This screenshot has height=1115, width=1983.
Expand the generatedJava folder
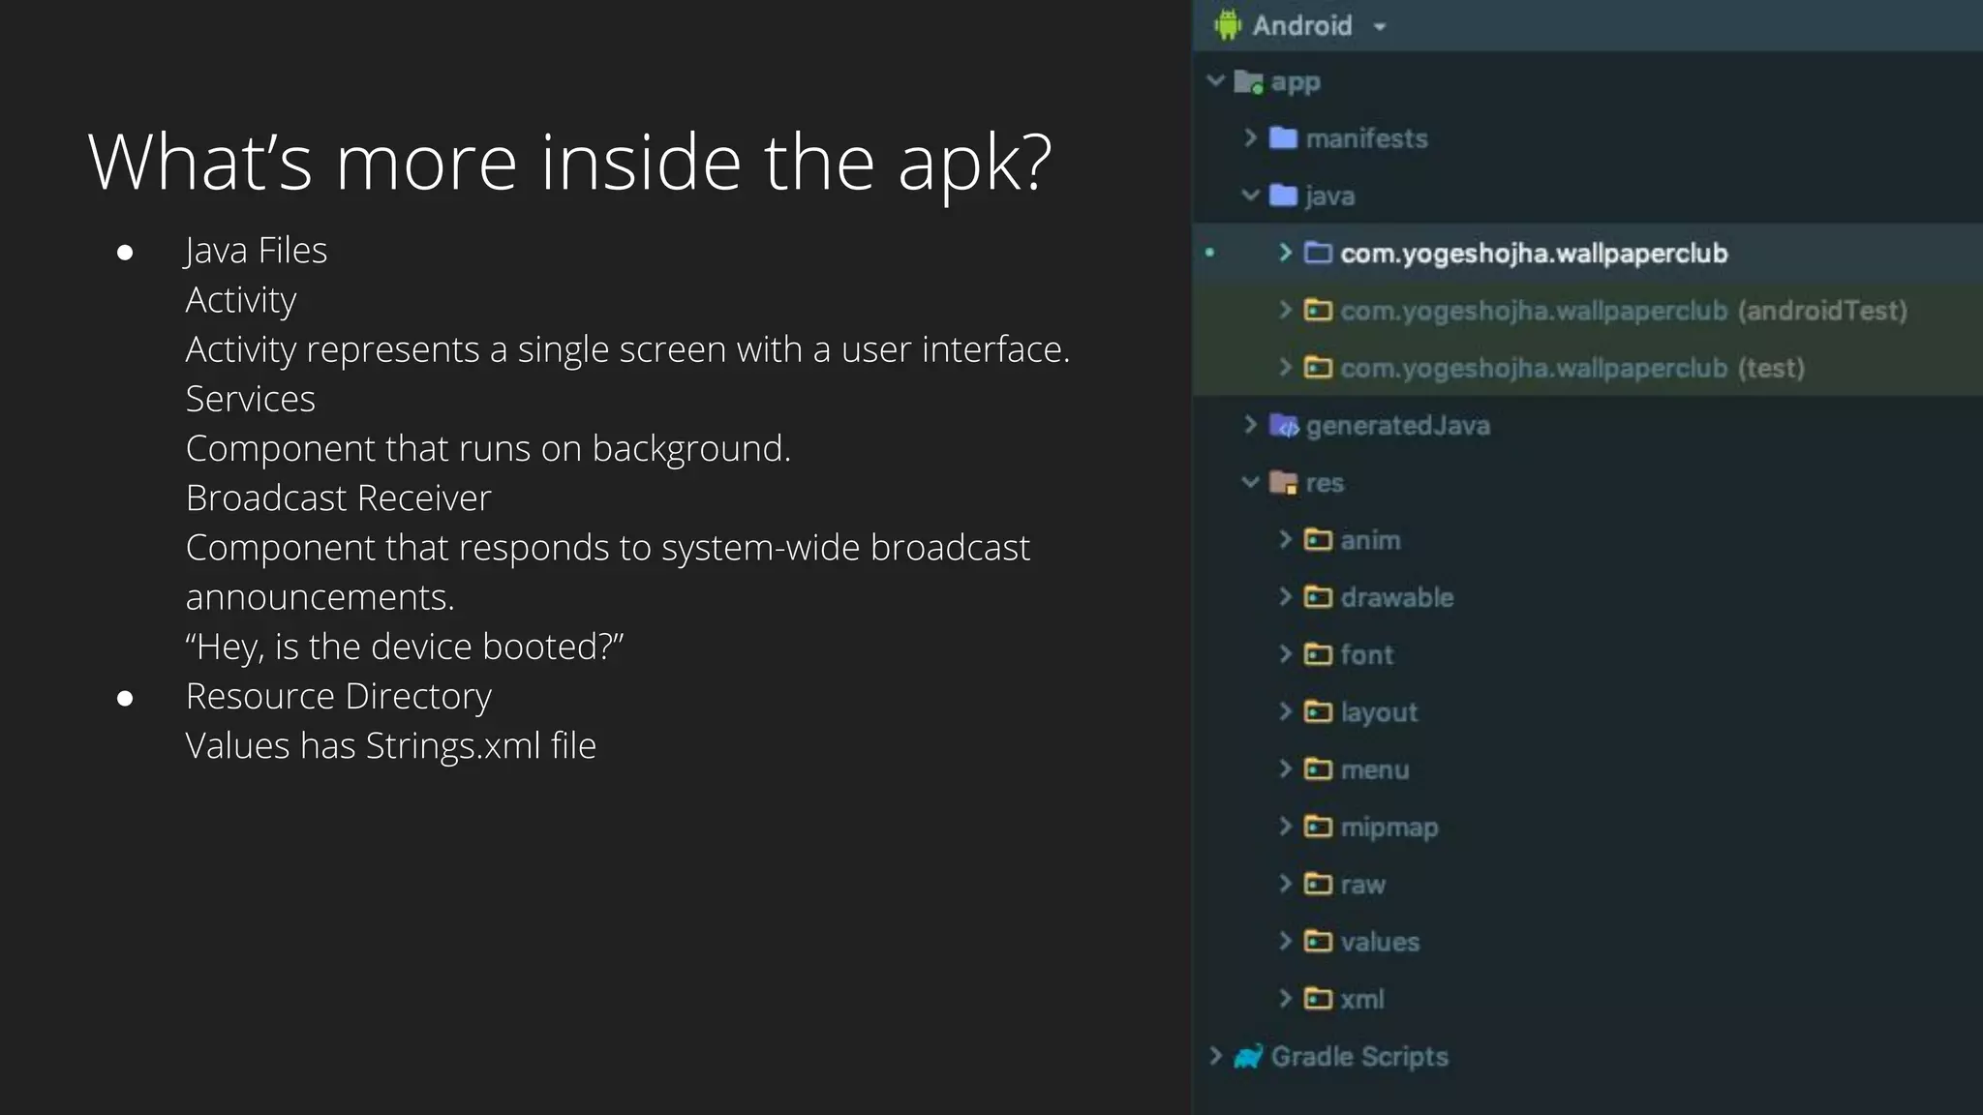(1251, 425)
